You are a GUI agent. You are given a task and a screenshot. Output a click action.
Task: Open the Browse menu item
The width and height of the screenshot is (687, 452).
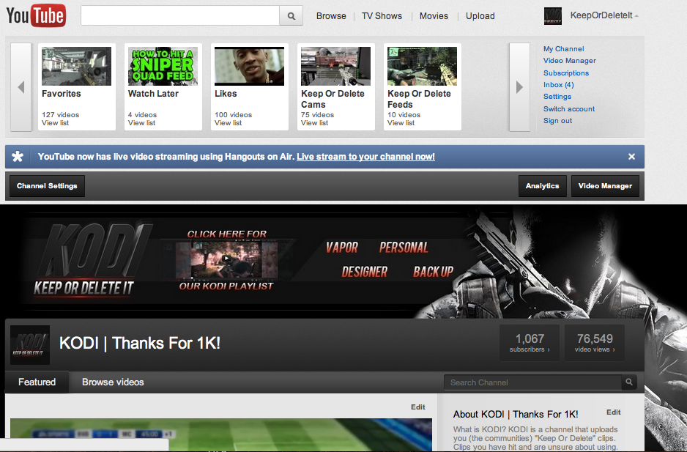coord(331,16)
